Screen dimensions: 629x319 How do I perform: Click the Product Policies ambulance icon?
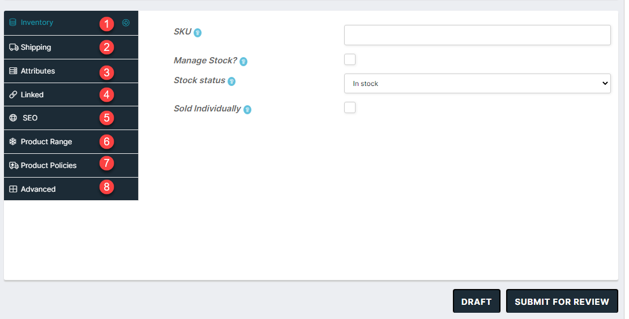(14, 166)
